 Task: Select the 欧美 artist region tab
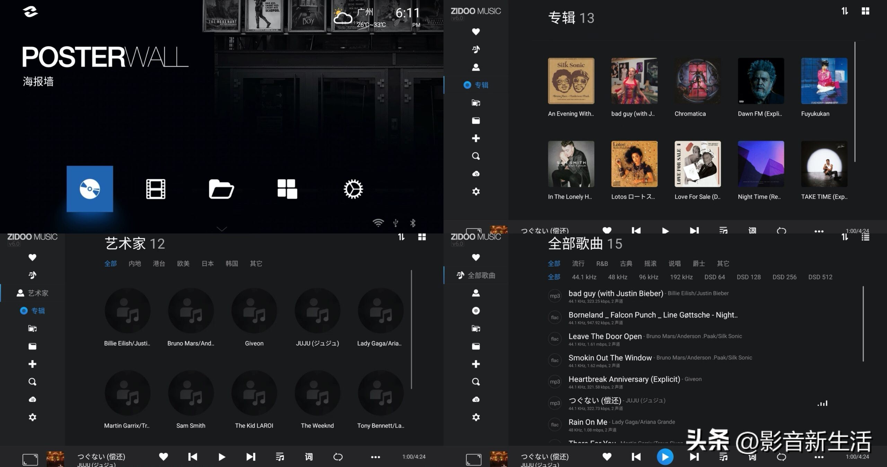(x=183, y=264)
